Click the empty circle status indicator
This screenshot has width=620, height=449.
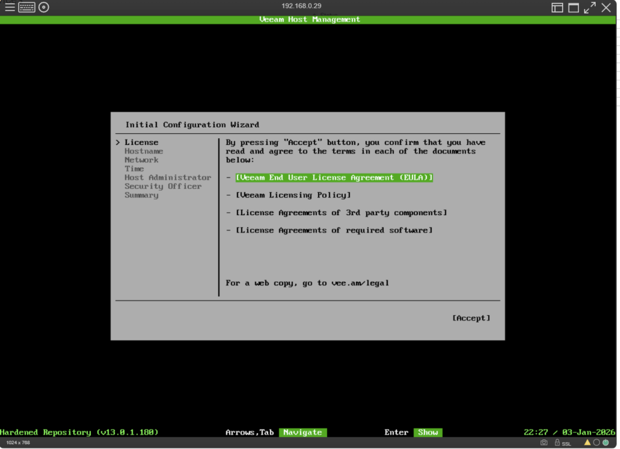click(596, 443)
